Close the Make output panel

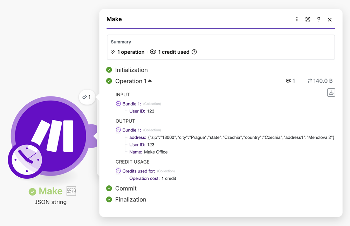tap(330, 20)
